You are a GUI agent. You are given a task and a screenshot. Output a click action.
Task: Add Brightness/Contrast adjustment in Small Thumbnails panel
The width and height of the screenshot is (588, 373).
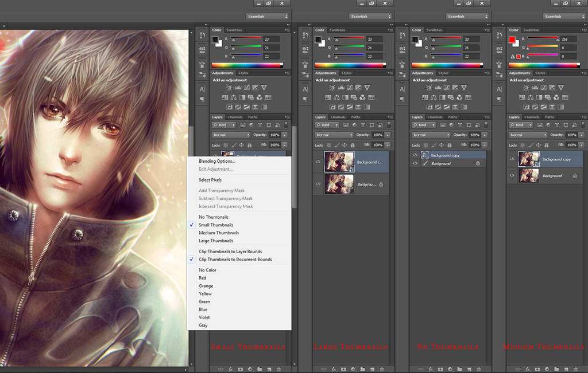229,88
